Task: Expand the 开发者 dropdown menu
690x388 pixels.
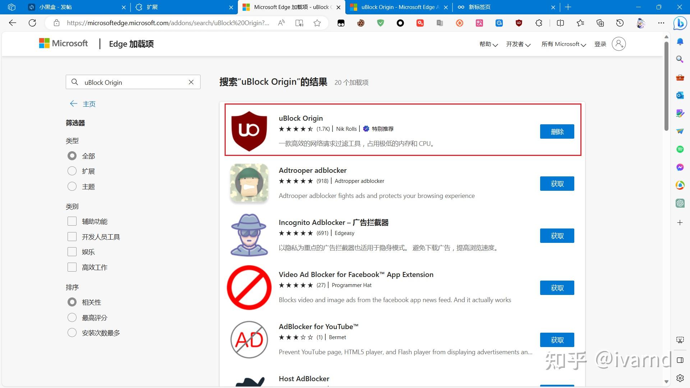Action: tap(518, 44)
